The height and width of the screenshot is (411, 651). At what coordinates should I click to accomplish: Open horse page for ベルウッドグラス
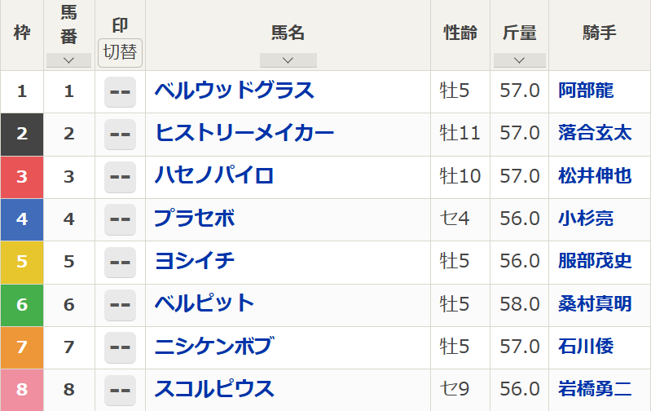[x=234, y=91]
